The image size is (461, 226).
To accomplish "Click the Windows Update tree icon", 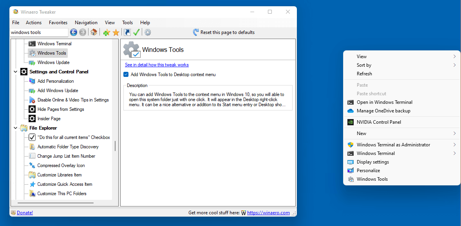I will (32, 62).
